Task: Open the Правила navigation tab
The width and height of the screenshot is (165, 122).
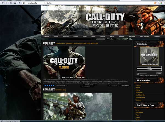Action: click(x=157, y=36)
